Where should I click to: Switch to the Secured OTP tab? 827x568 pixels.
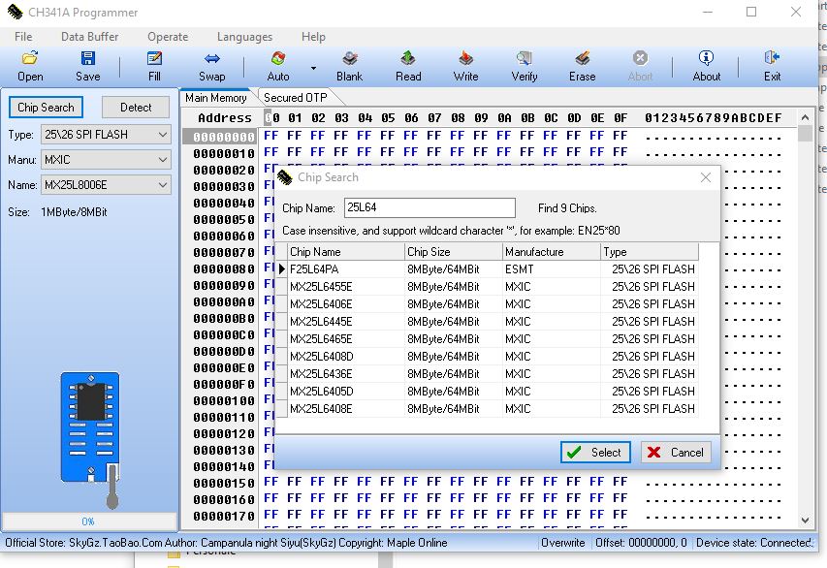[x=296, y=98]
